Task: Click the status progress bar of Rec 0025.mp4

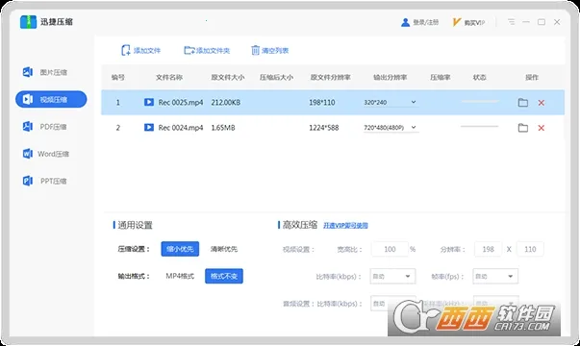Action: coord(480,101)
